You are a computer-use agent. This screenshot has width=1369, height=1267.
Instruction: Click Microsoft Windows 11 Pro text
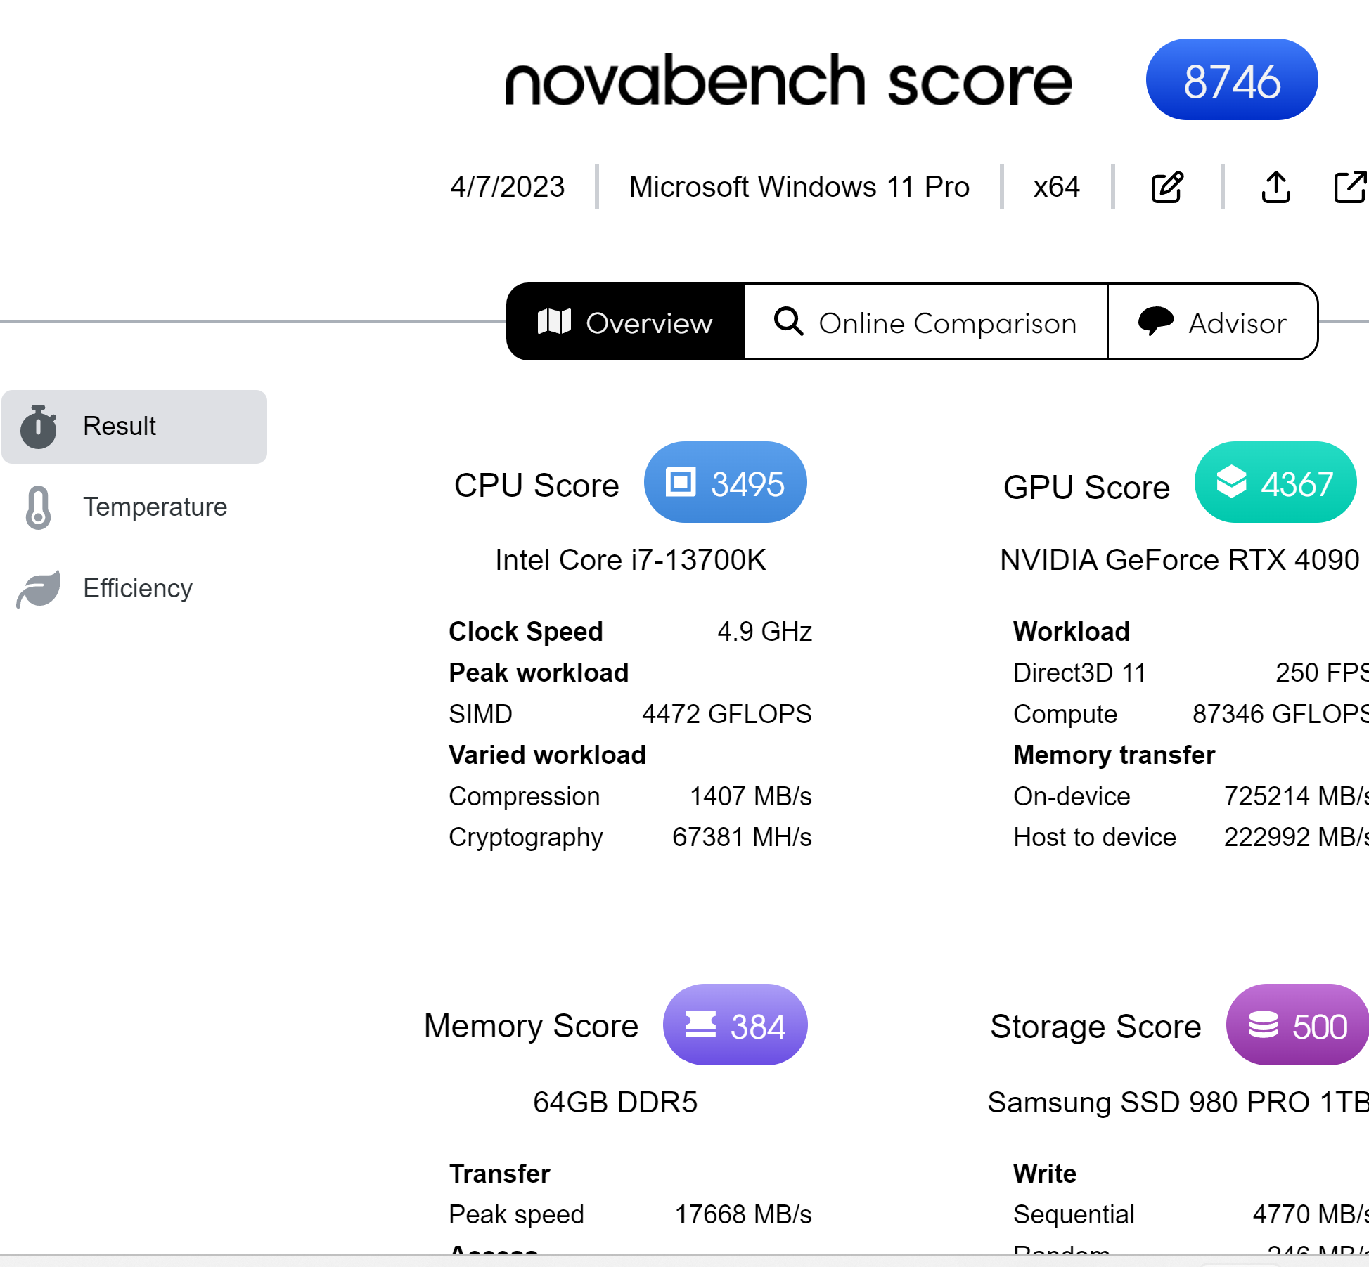799,187
